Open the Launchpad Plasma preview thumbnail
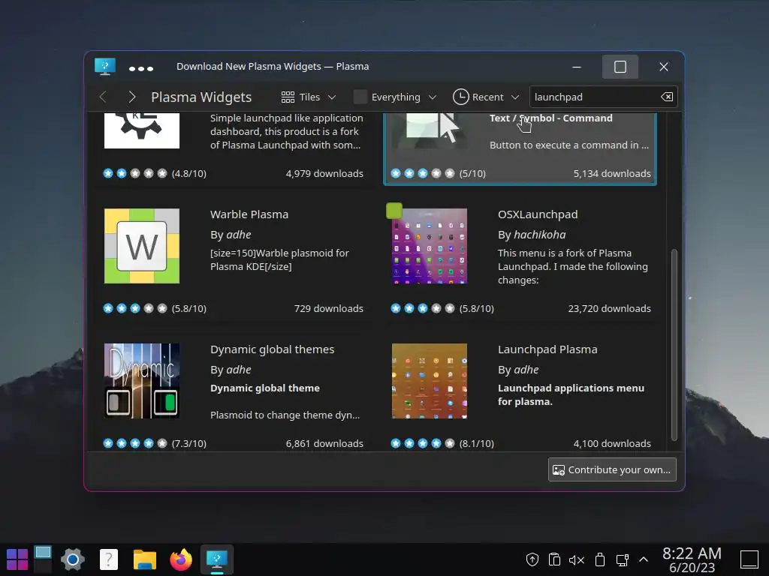 coord(430,381)
